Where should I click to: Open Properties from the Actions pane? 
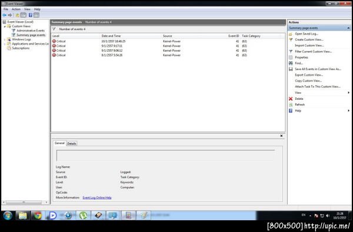(x=301, y=58)
